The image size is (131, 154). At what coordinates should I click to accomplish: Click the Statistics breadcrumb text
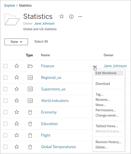tap(25, 6)
